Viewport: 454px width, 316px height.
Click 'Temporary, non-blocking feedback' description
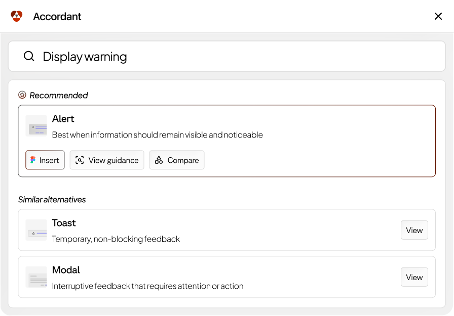(x=116, y=239)
